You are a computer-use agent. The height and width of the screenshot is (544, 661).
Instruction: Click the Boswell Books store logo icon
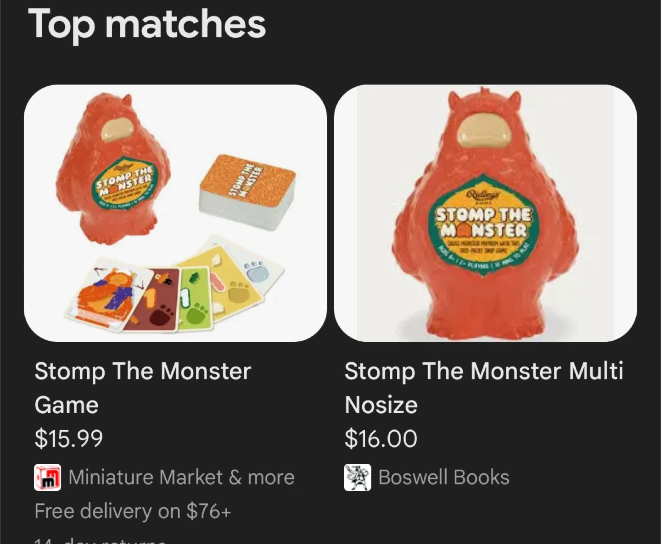(x=358, y=477)
